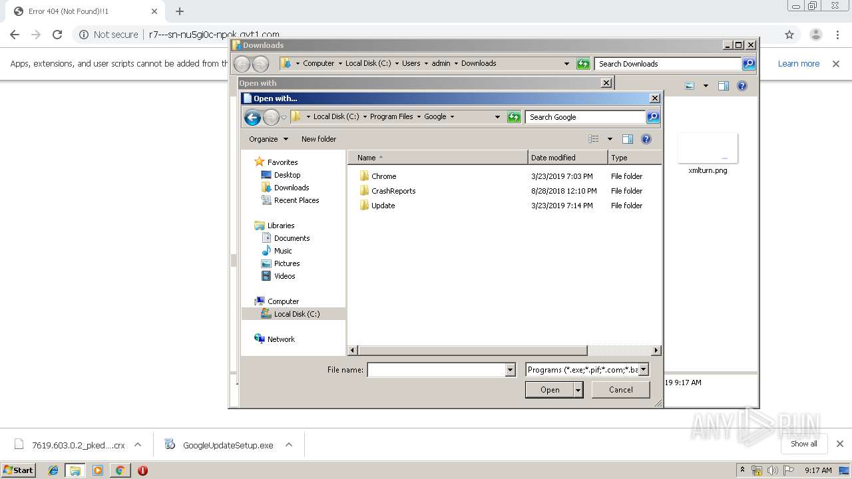
Task: Click the red security icon in taskbar
Action: click(x=142, y=470)
